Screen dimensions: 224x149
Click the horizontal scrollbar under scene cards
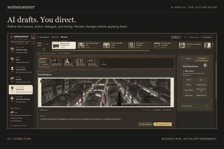(101, 50)
